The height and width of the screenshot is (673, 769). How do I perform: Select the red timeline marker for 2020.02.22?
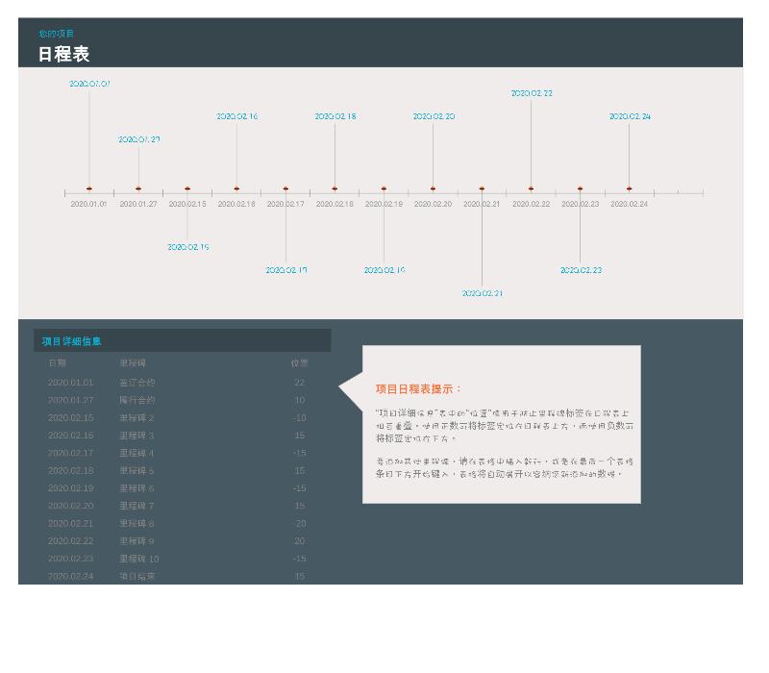[x=532, y=188]
